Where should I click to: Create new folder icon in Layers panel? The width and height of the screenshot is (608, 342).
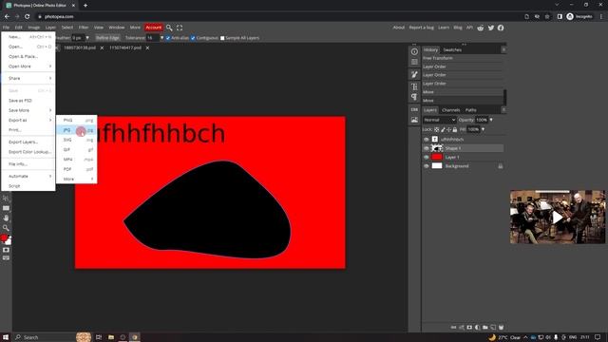tap(485, 327)
